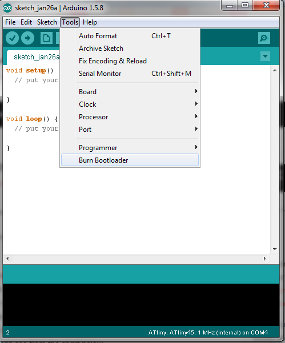Click the editor scroll up arrow
Image resolution: width=285 pixels, height=343 pixels.
[x=275, y=70]
